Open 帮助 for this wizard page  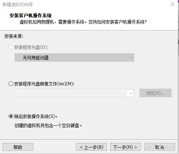tap(18, 147)
